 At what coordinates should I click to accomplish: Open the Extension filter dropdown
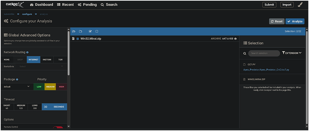292,53
